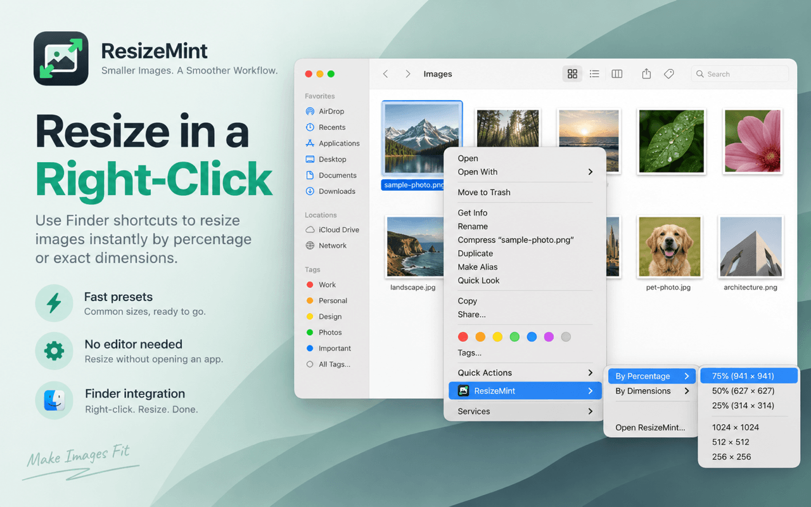Open Downloads in the sidebar

pos(330,191)
